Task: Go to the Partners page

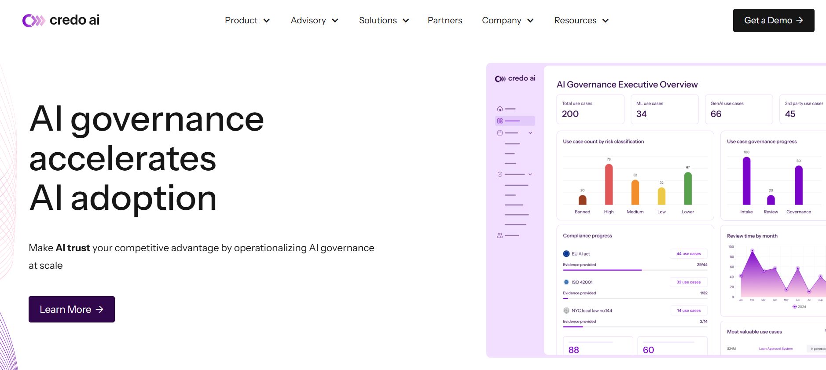Action: pyautogui.click(x=445, y=20)
